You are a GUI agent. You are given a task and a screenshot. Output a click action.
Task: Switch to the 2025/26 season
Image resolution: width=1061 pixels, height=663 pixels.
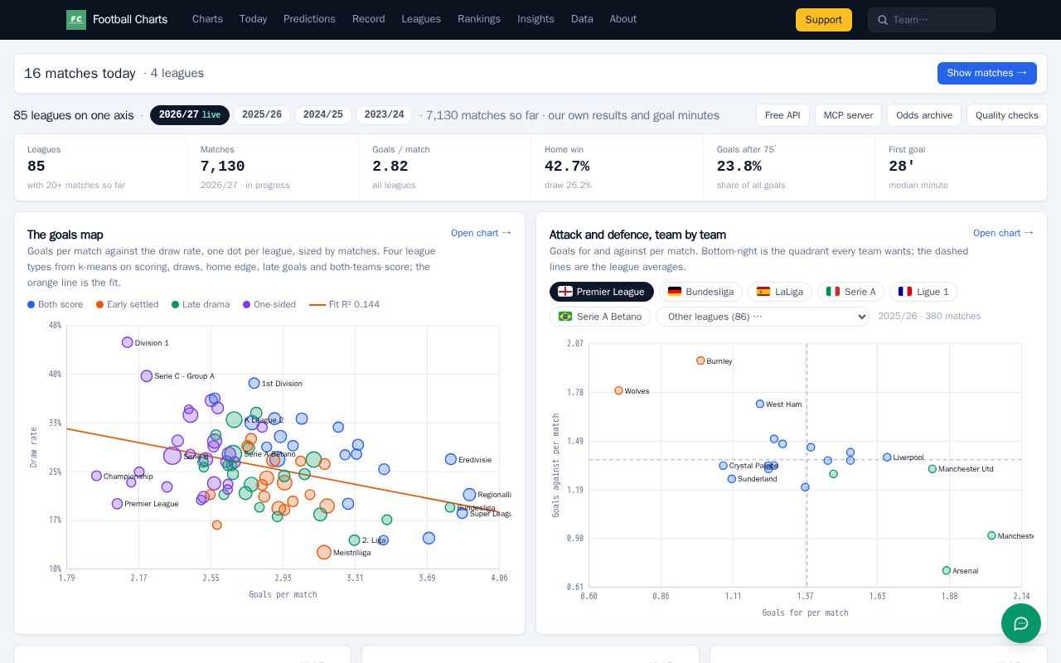[x=262, y=115]
